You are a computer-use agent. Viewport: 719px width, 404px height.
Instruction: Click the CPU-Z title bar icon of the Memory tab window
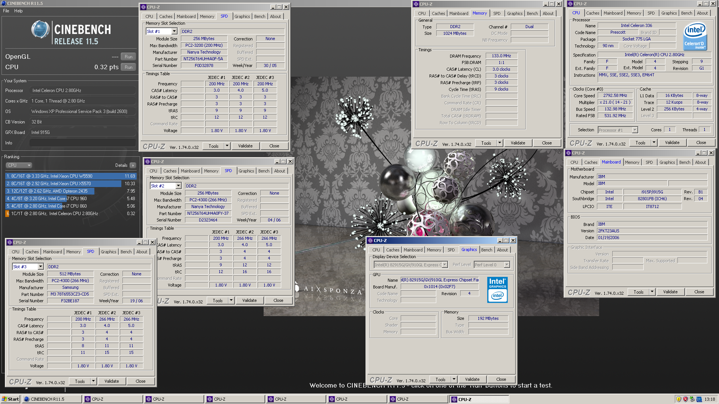click(416, 4)
